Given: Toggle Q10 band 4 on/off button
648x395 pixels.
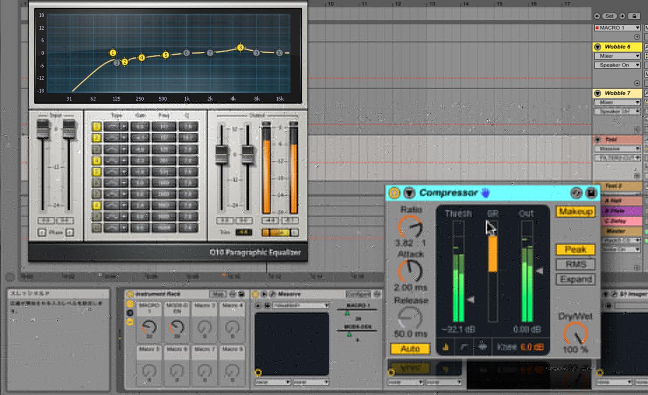Looking at the screenshot, I should (96, 161).
